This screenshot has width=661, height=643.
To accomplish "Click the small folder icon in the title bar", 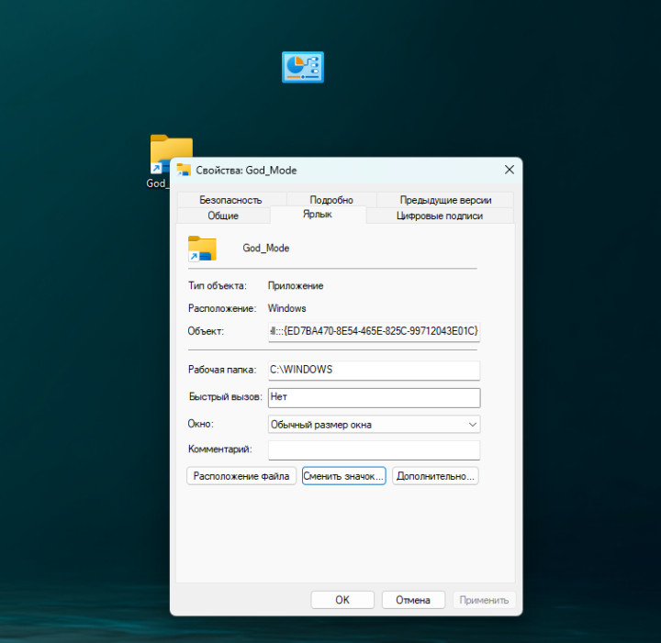I will coord(184,170).
